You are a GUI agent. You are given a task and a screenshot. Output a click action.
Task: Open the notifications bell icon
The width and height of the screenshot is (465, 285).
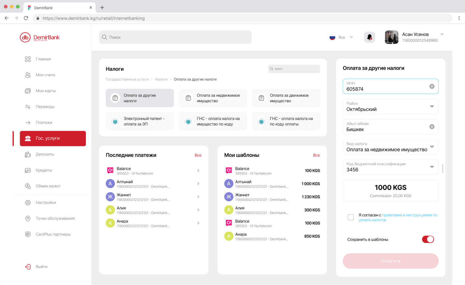(x=370, y=37)
